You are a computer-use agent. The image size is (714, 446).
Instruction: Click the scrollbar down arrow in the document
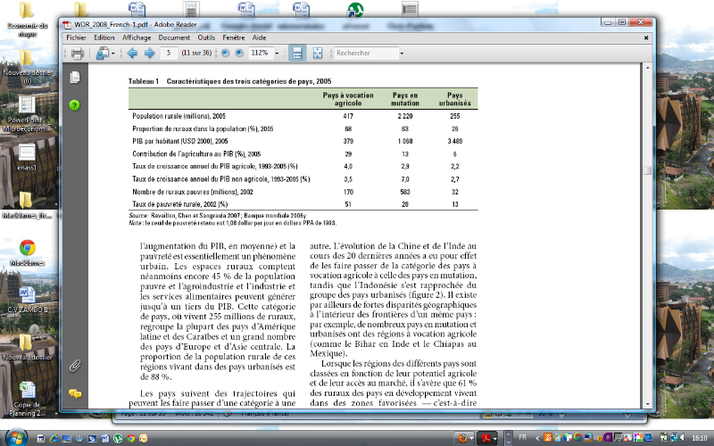pyautogui.click(x=648, y=404)
